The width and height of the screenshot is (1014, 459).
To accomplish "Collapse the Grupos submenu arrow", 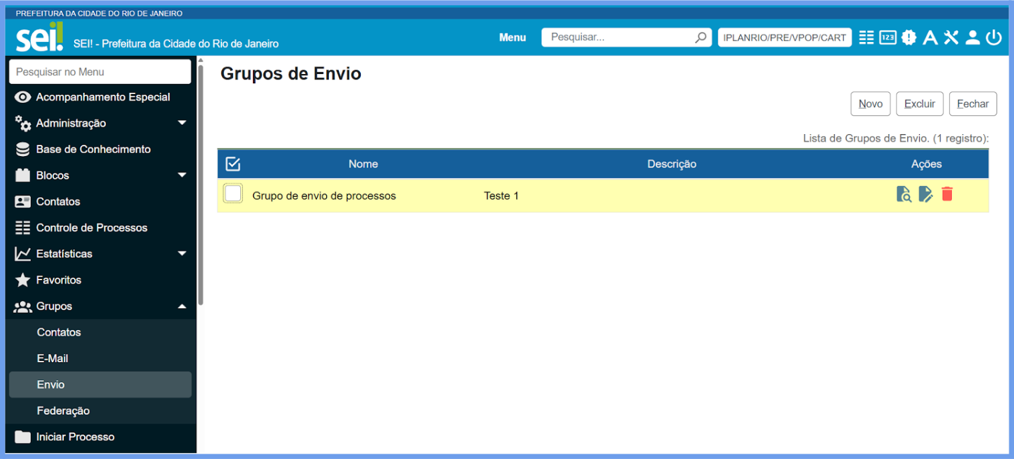I will pos(182,306).
